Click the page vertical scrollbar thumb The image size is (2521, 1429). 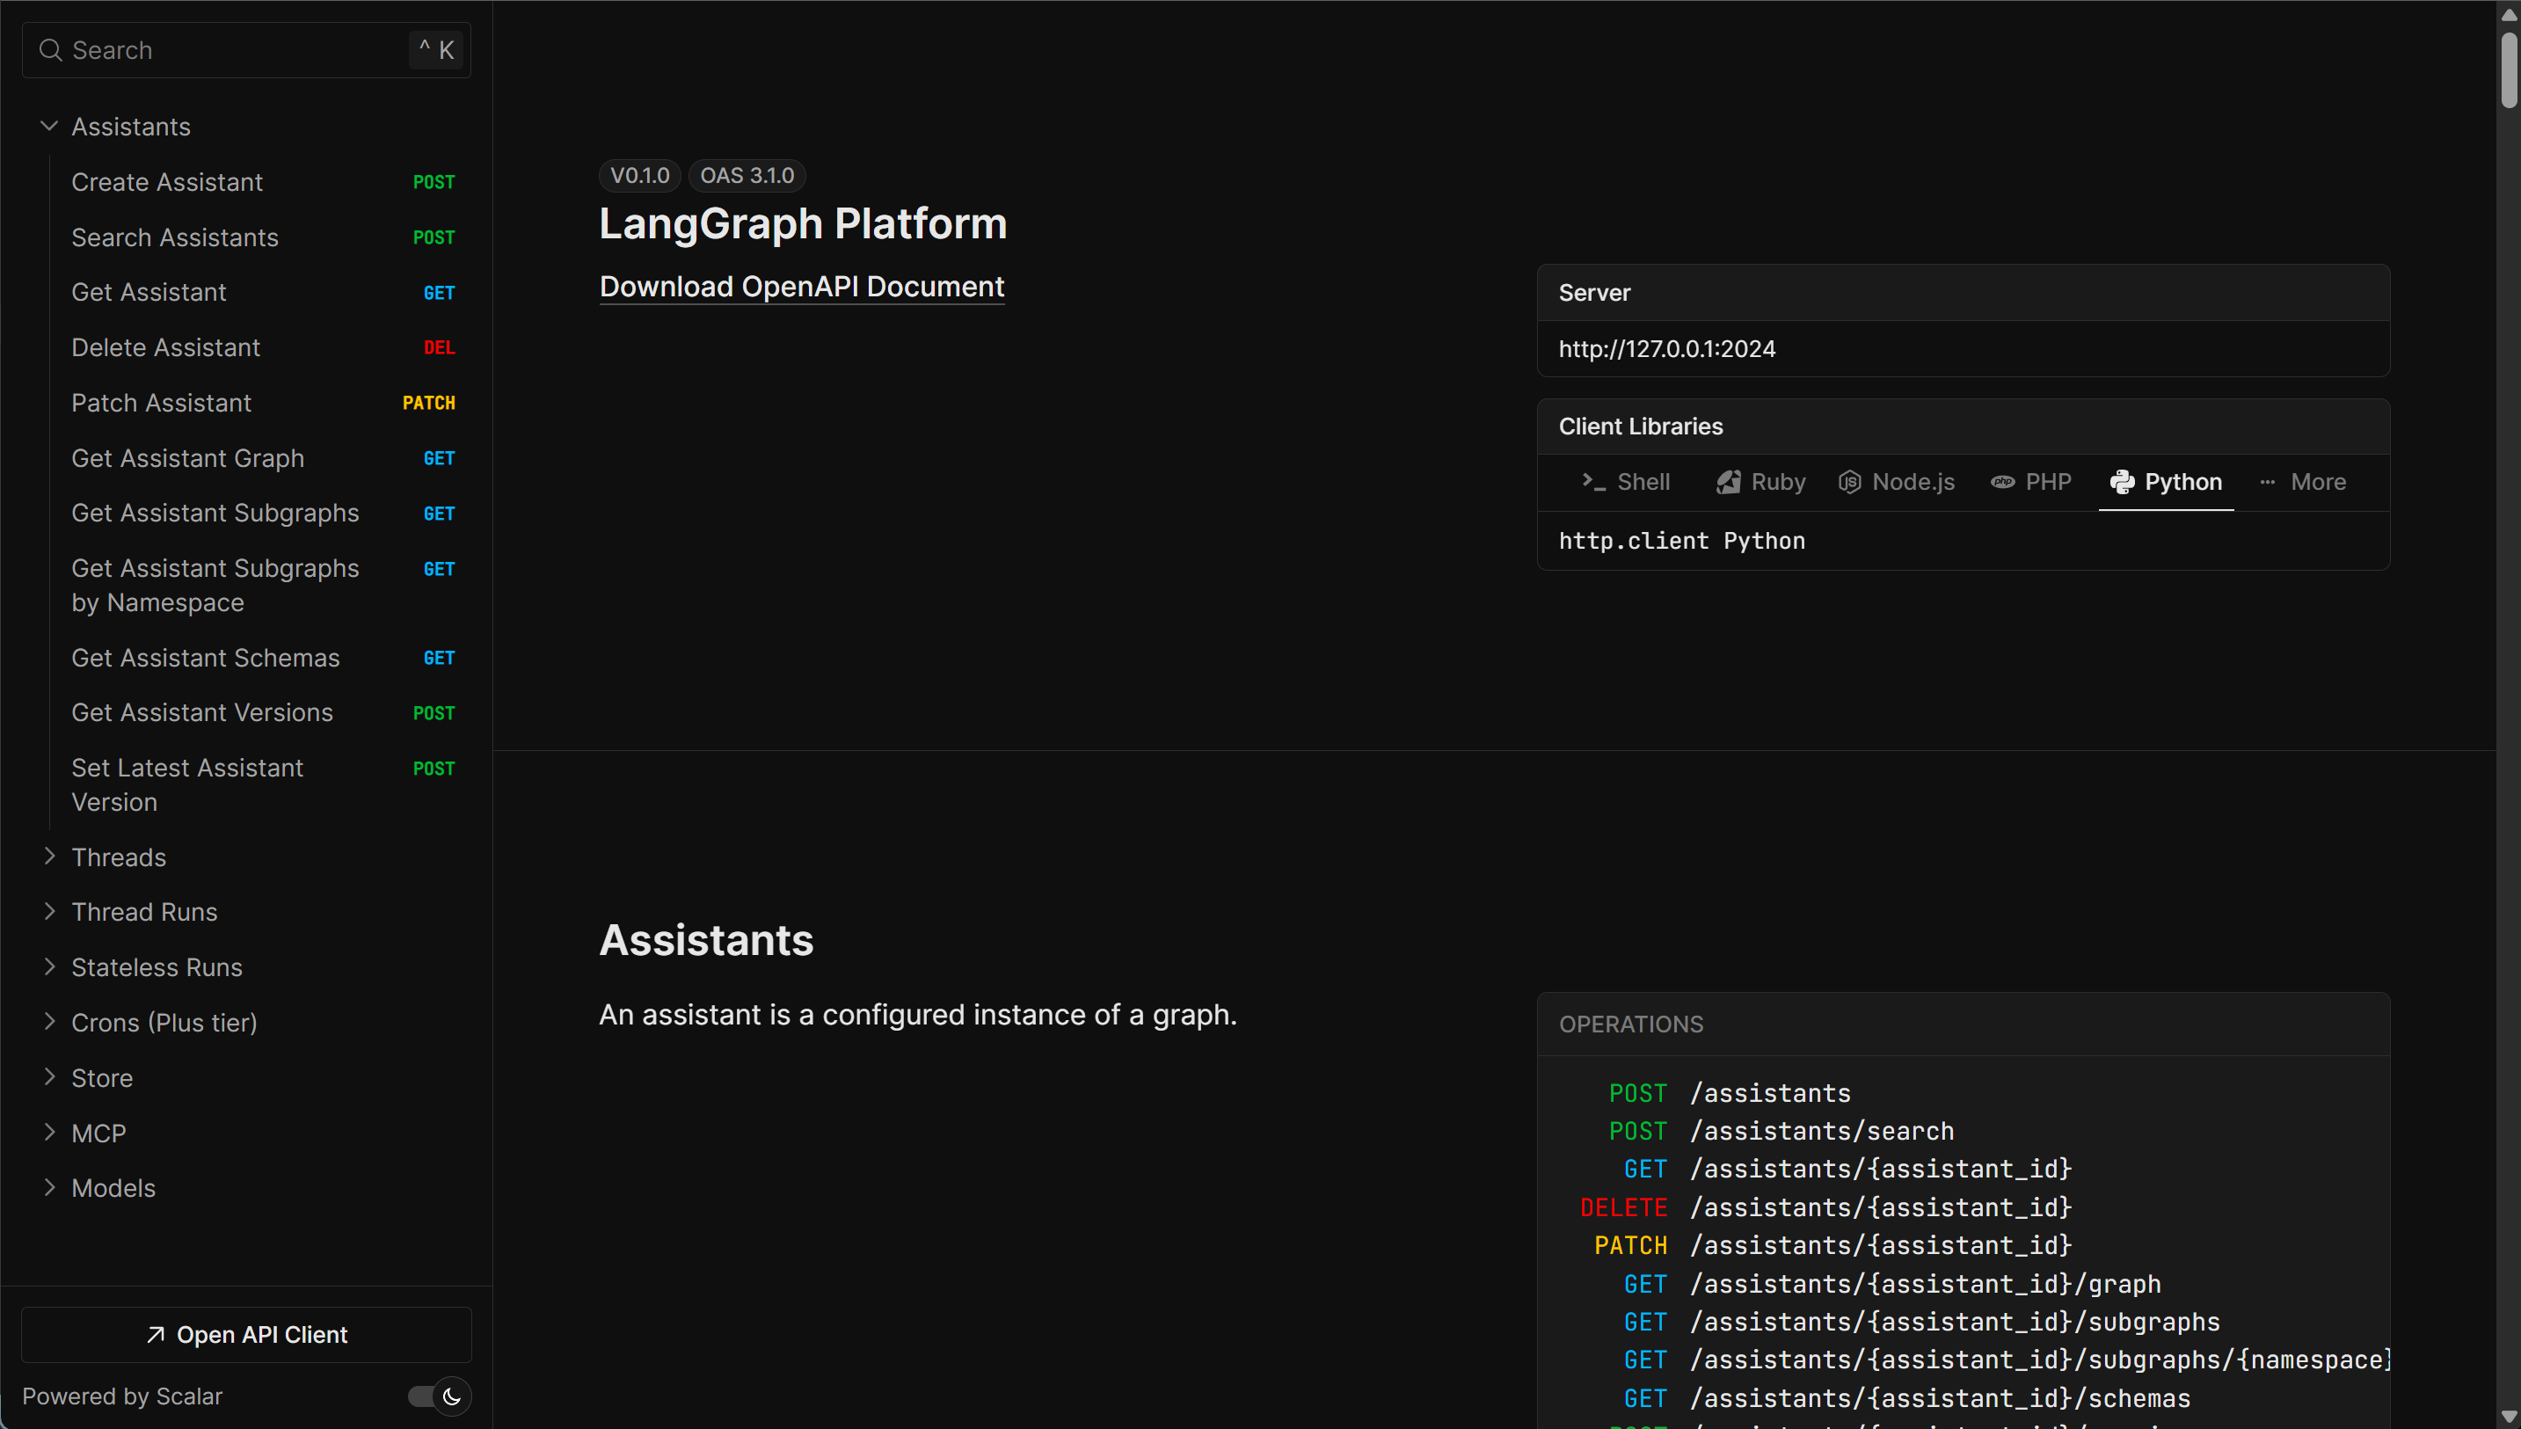[2510, 69]
